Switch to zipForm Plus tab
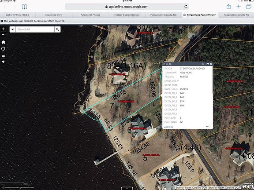254x190 pixels. tap(17, 15)
